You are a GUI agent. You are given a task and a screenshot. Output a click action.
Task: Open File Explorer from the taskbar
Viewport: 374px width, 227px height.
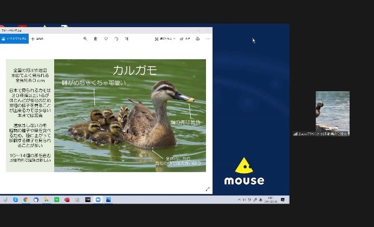[46, 199]
